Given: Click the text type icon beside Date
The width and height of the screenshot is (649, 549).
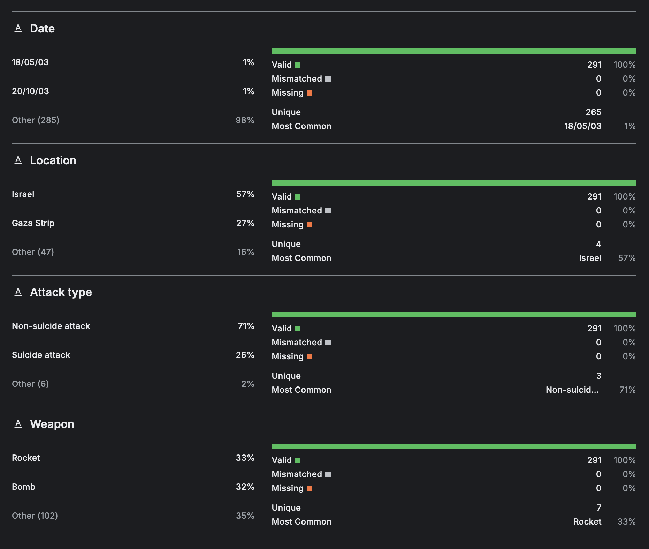Looking at the screenshot, I should (x=18, y=29).
